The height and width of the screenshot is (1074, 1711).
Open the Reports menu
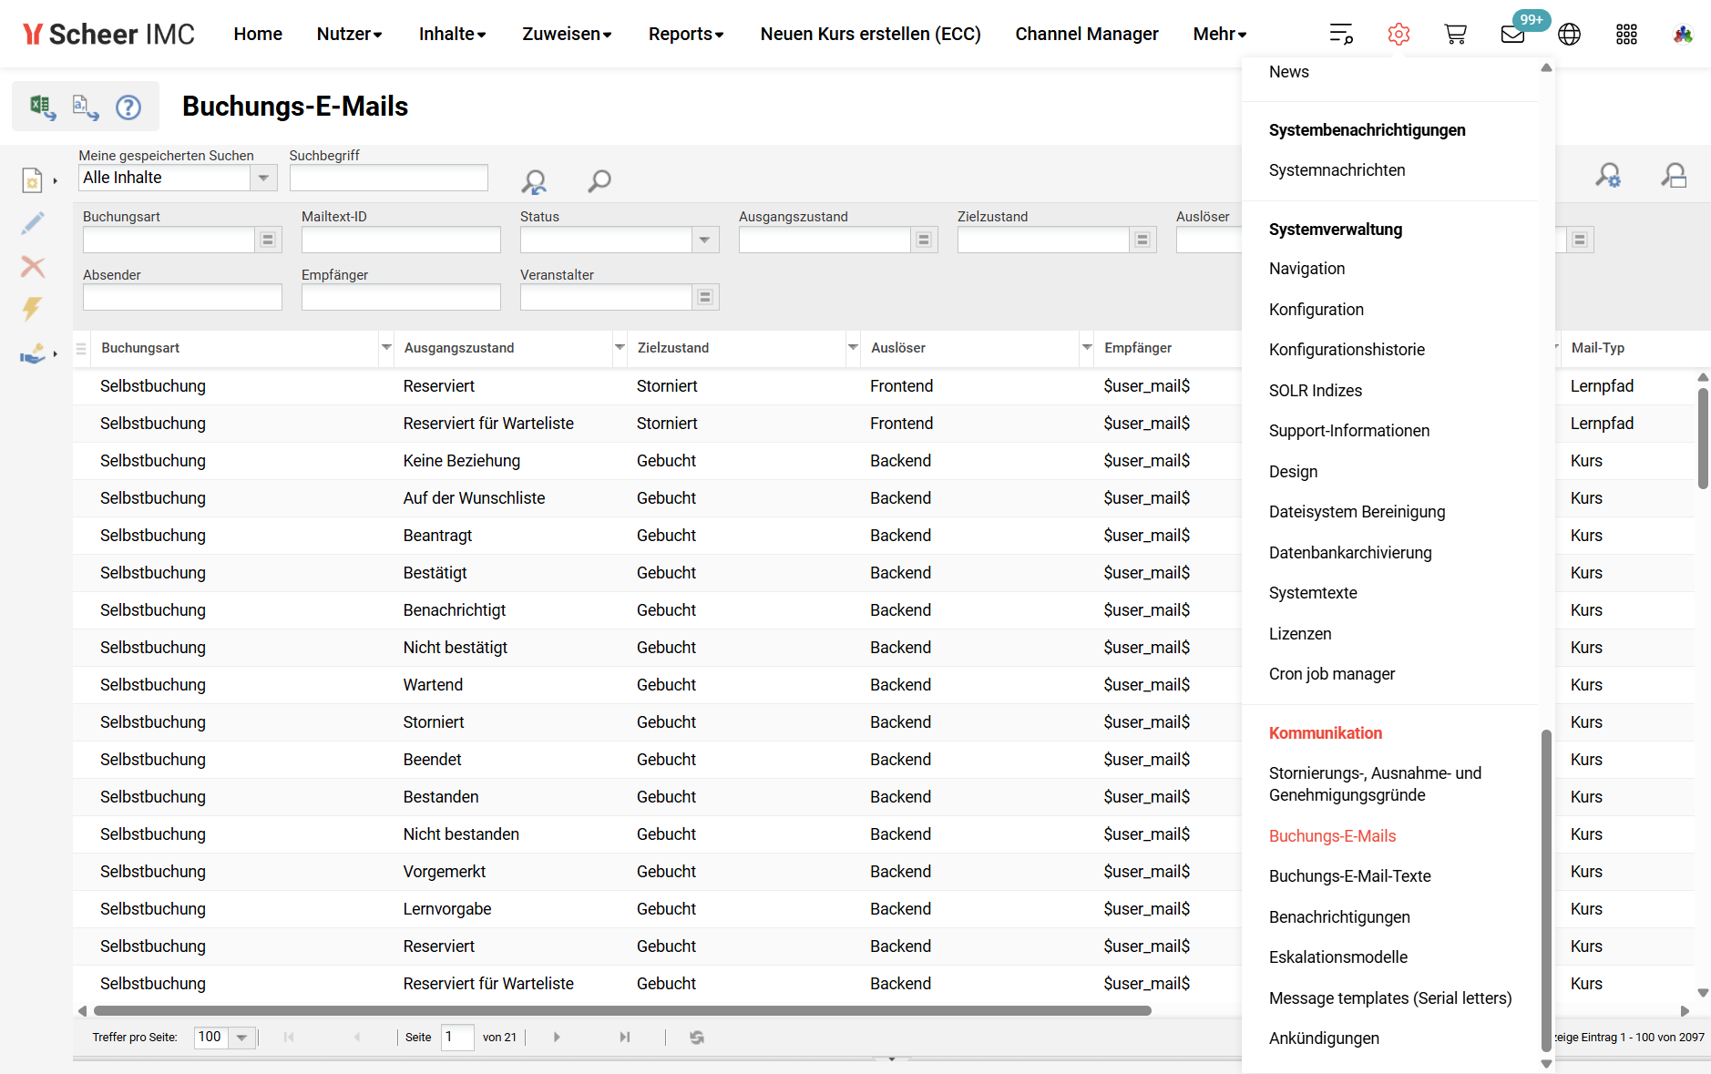coord(685,35)
